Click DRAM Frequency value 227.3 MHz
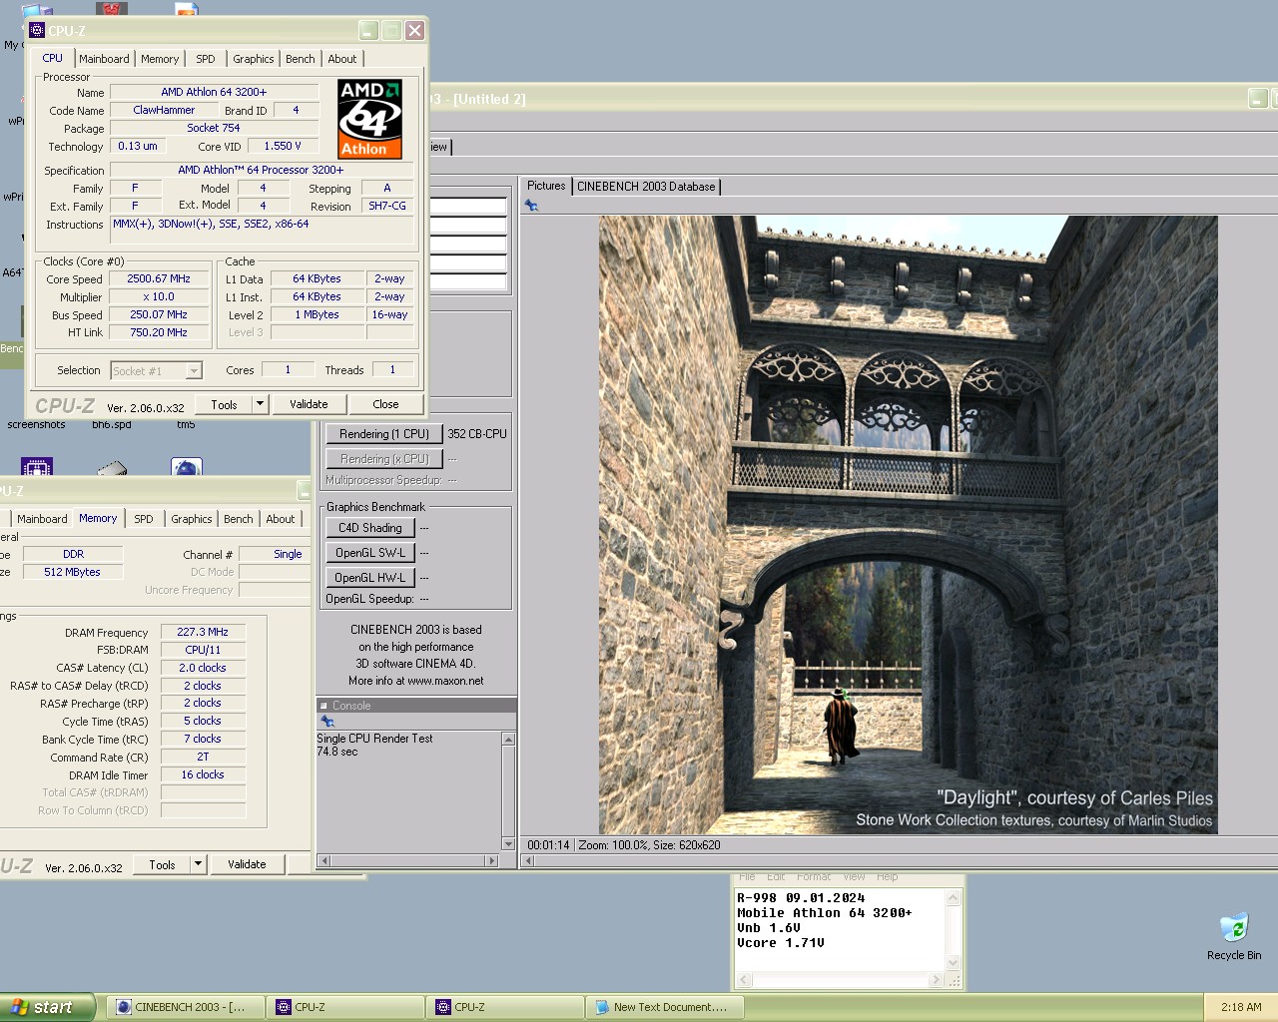 pos(203,632)
